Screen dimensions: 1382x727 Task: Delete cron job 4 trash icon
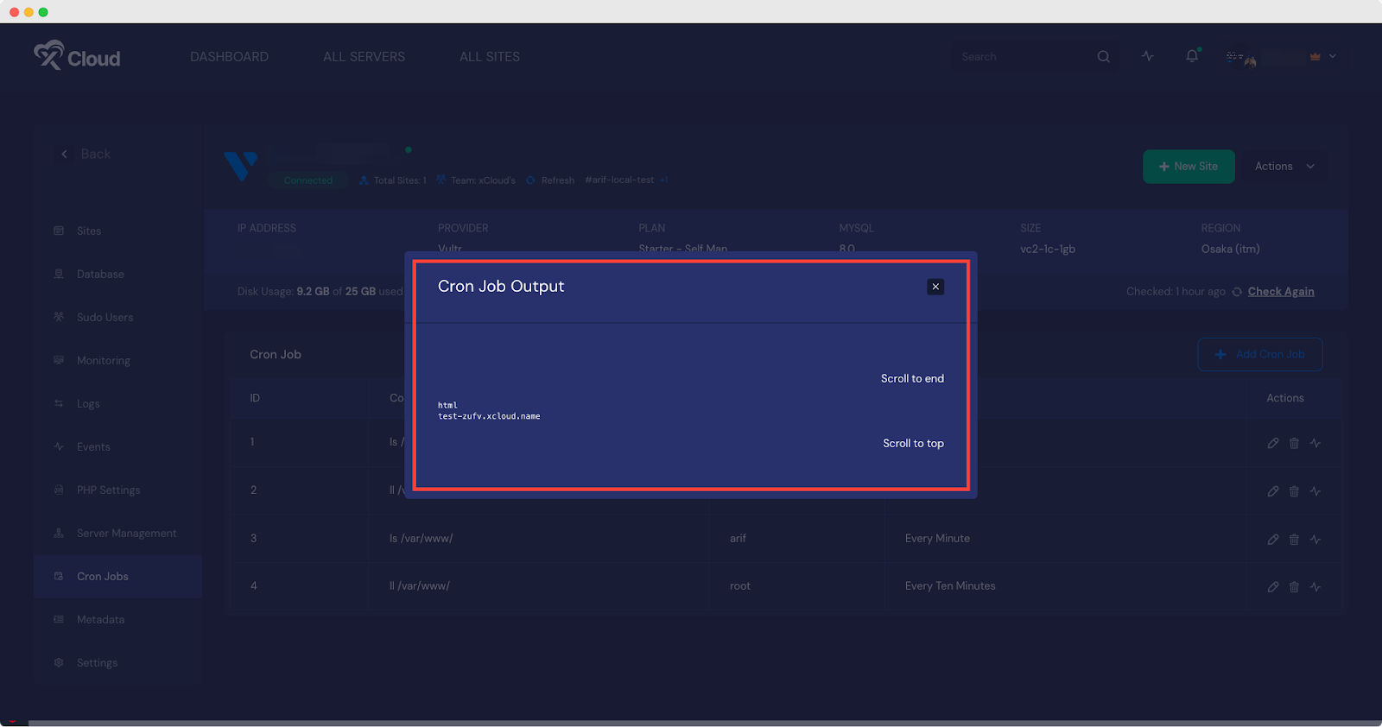point(1294,586)
